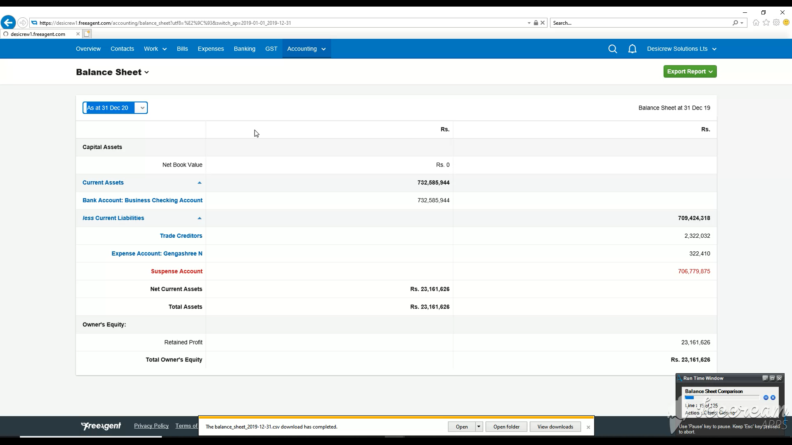Click the browser back arrow button
792x445 pixels.
click(8, 23)
